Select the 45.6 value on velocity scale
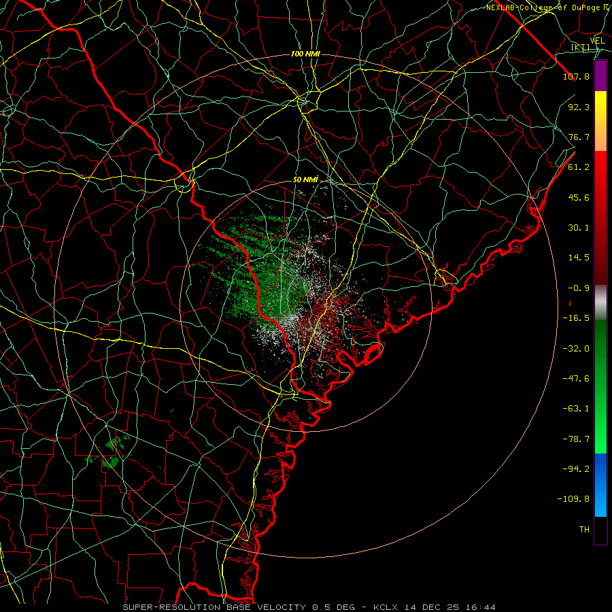The image size is (612, 612). 579,197
